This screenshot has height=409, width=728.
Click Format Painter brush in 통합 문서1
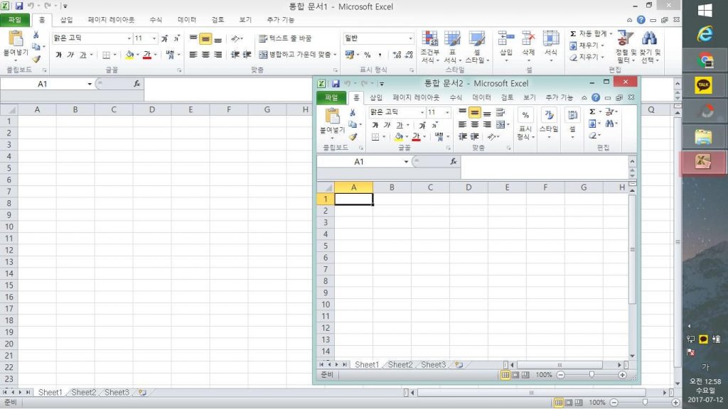pyautogui.click(x=36, y=59)
